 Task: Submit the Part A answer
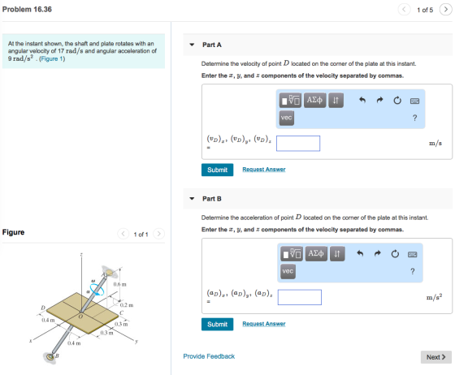pos(218,170)
